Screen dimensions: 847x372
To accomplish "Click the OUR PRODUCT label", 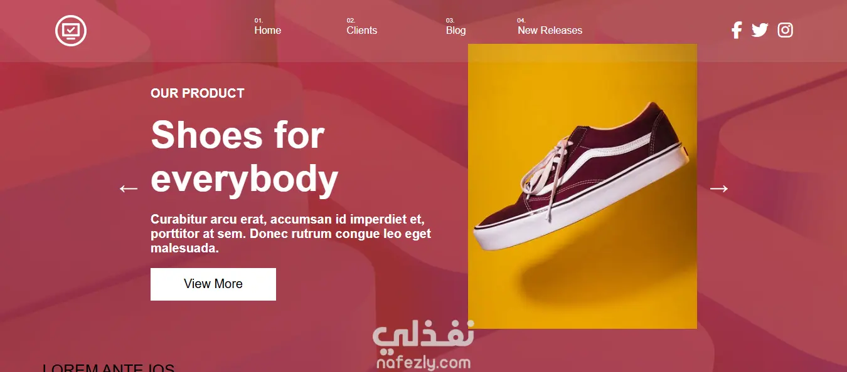I will [x=198, y=93].
